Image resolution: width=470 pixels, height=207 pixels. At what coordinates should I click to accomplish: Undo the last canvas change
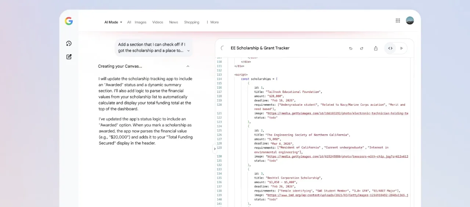click(351, 48)
